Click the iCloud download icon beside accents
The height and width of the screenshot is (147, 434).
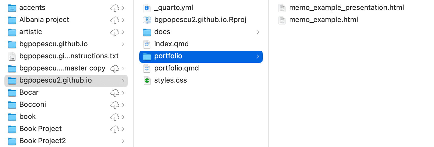(x=115, y=8)
